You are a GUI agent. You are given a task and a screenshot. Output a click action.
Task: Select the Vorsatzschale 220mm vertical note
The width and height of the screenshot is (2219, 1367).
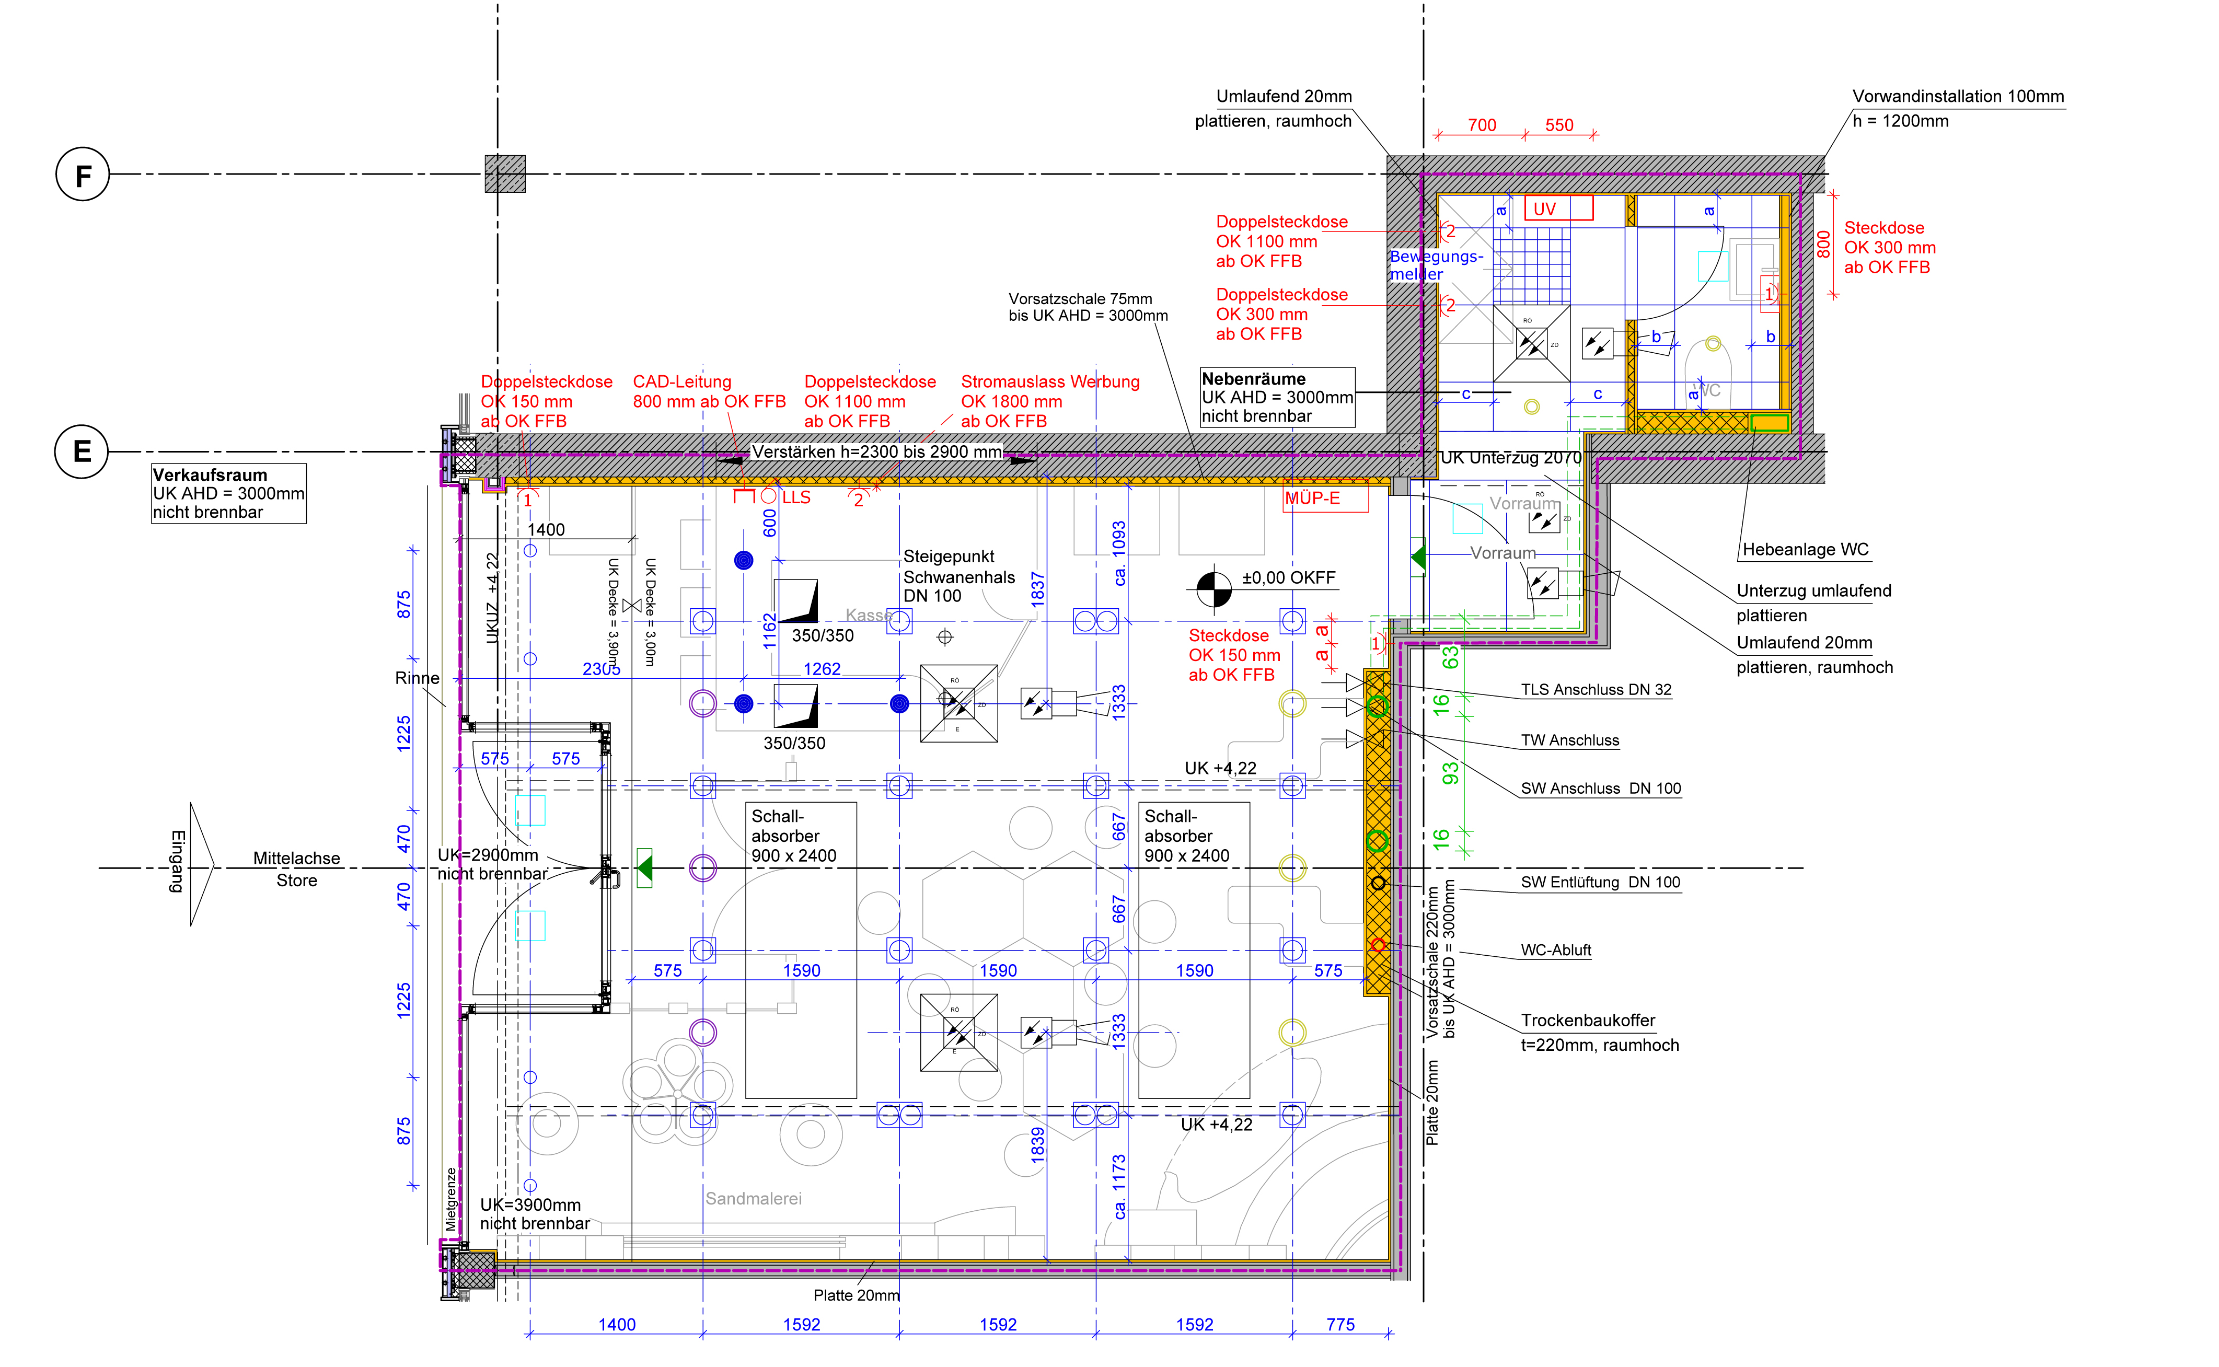point(1440,959)
